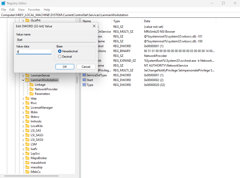This screenshot has width=240, height=178.
Task: Click the Value name field showing Start
Action: [x=56, y=40]
